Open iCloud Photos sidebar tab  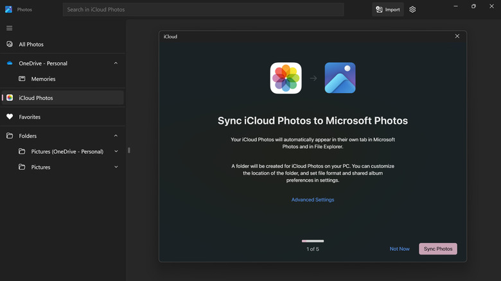(36, 98)
